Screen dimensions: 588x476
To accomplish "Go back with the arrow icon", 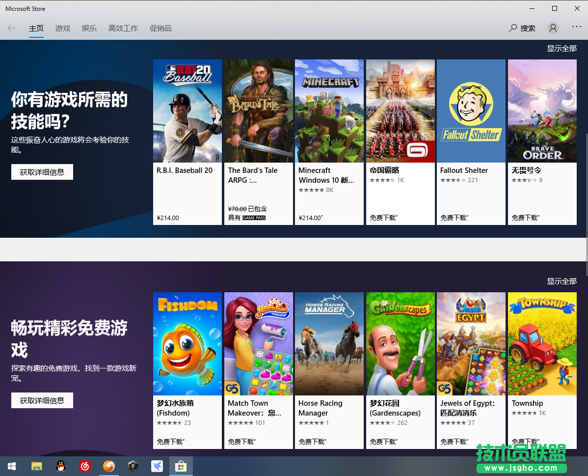I will (11, 28).
